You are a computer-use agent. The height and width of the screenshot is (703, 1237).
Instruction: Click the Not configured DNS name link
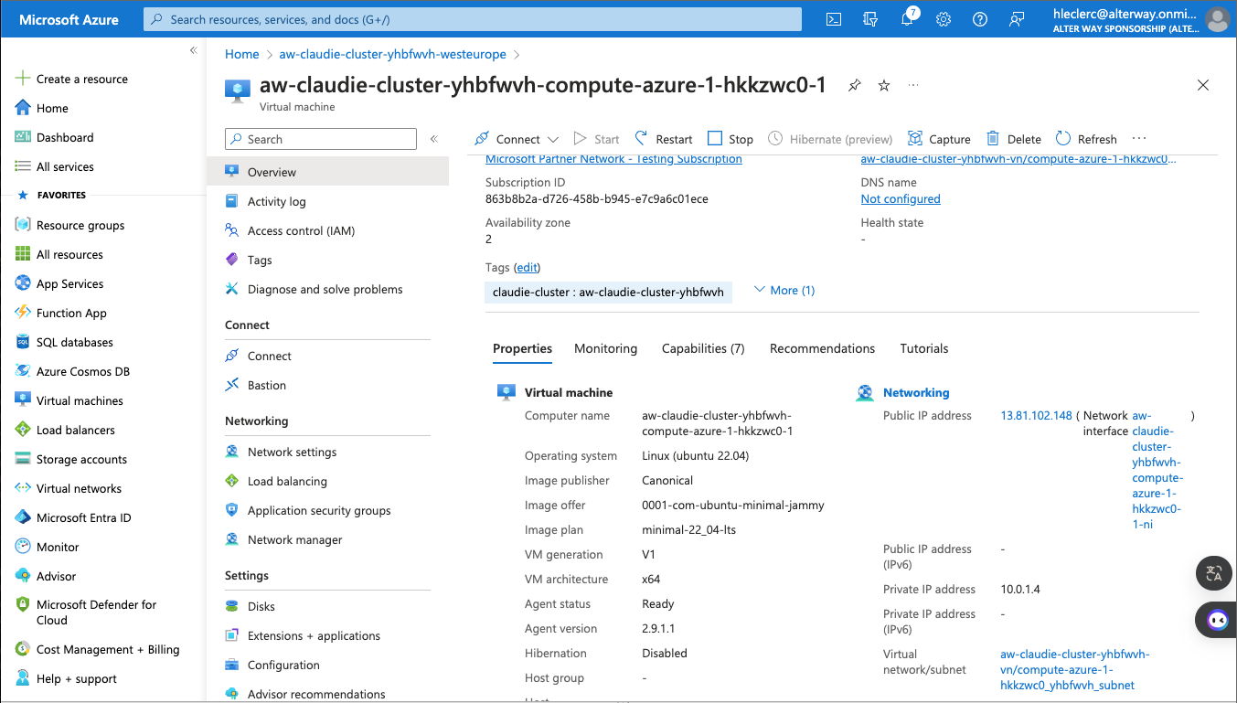(x=900, y=198)
